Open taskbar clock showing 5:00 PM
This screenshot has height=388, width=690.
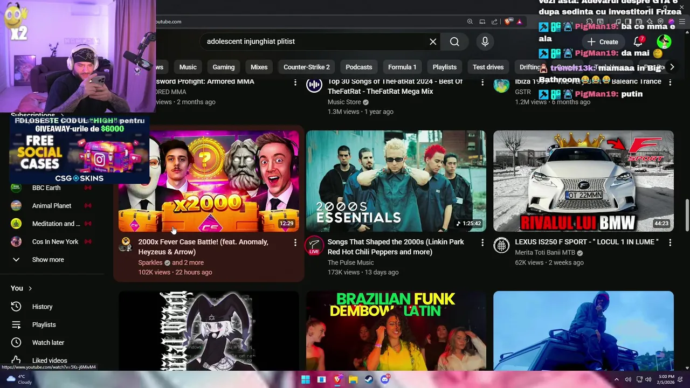(x=666, y=379)
